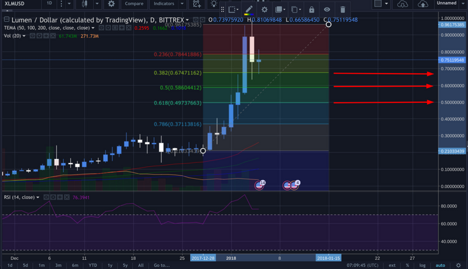Select the chart layout square icon
The width and height of the screenshot is (468, 269).
(x=378, y=3)
